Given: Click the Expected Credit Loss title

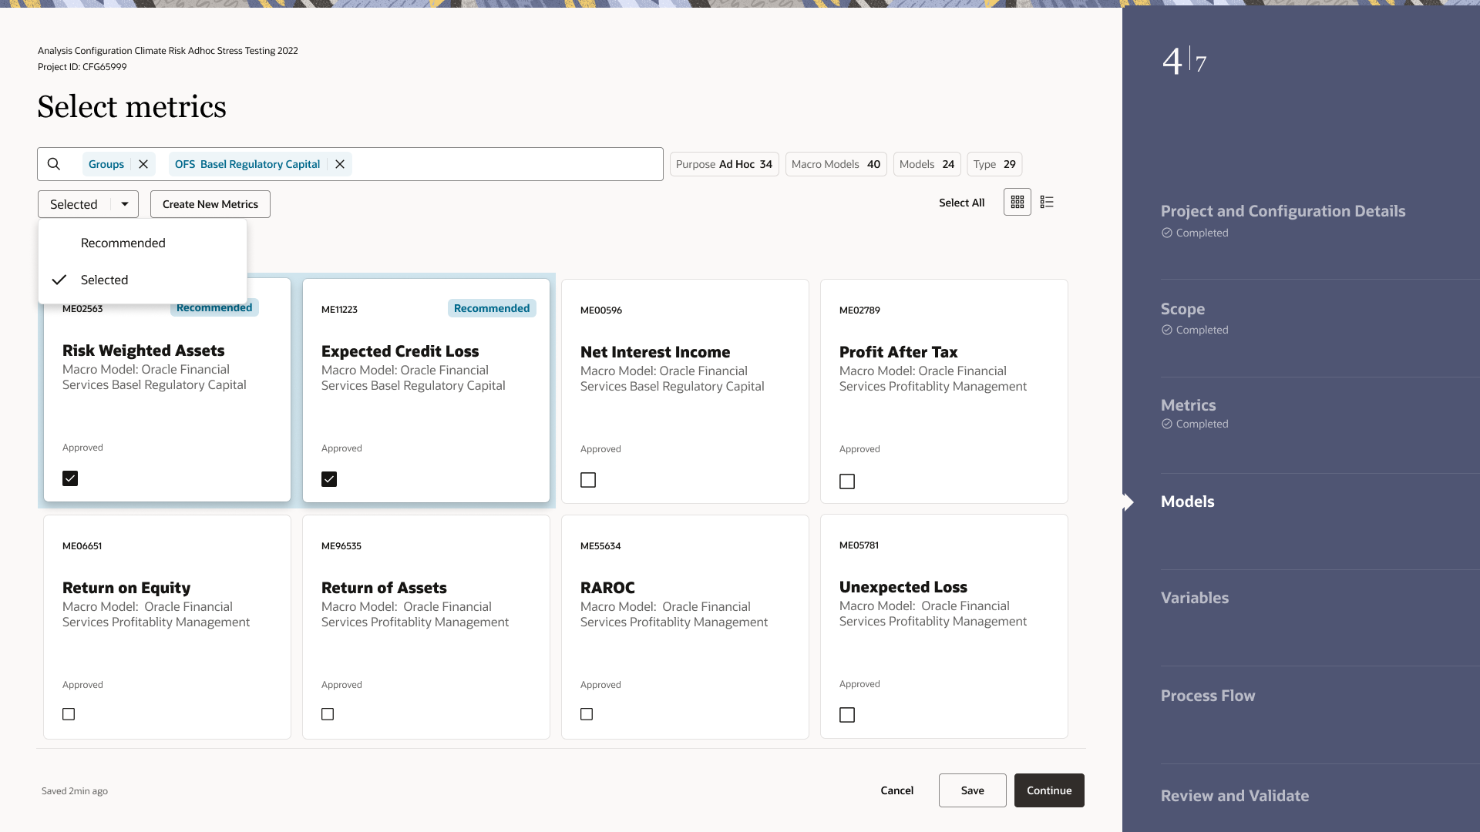Looking at the screenshot, I should coord(400,351).
